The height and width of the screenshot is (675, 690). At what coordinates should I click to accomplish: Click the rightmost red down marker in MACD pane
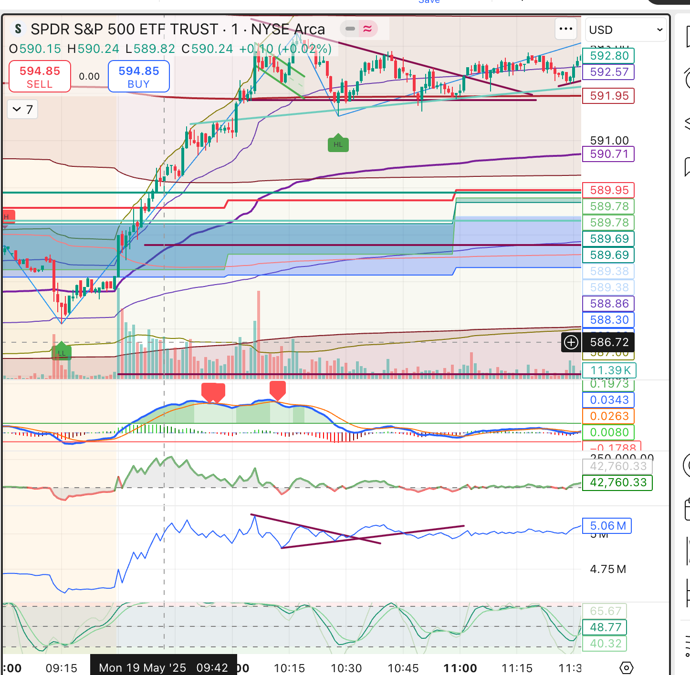click(278, 390)
